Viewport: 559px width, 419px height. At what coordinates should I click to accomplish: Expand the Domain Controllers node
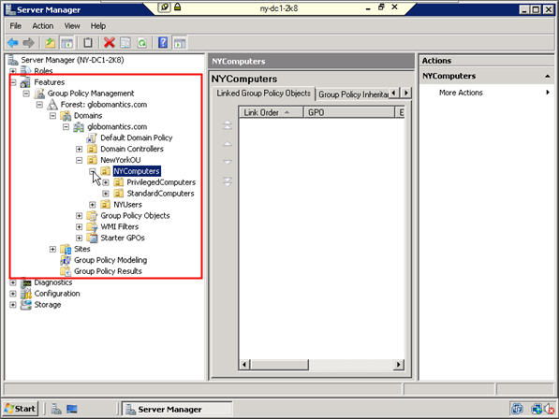(79, 149)
